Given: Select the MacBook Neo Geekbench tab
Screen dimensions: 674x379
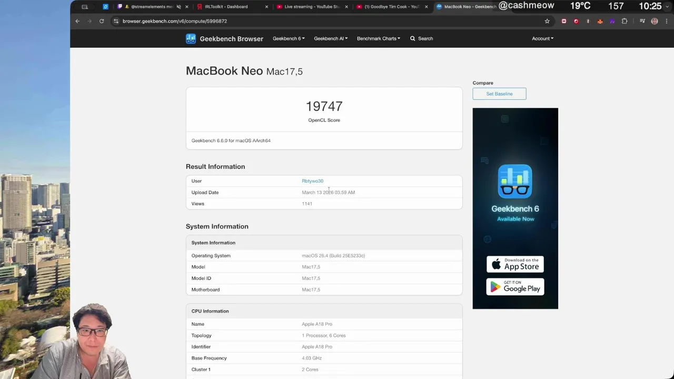Looking at the screenshot, I should tap(466, 7).
